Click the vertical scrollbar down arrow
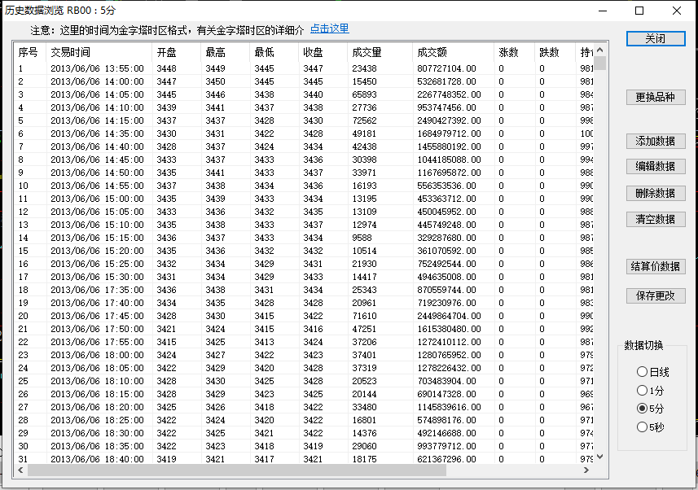 600,457
